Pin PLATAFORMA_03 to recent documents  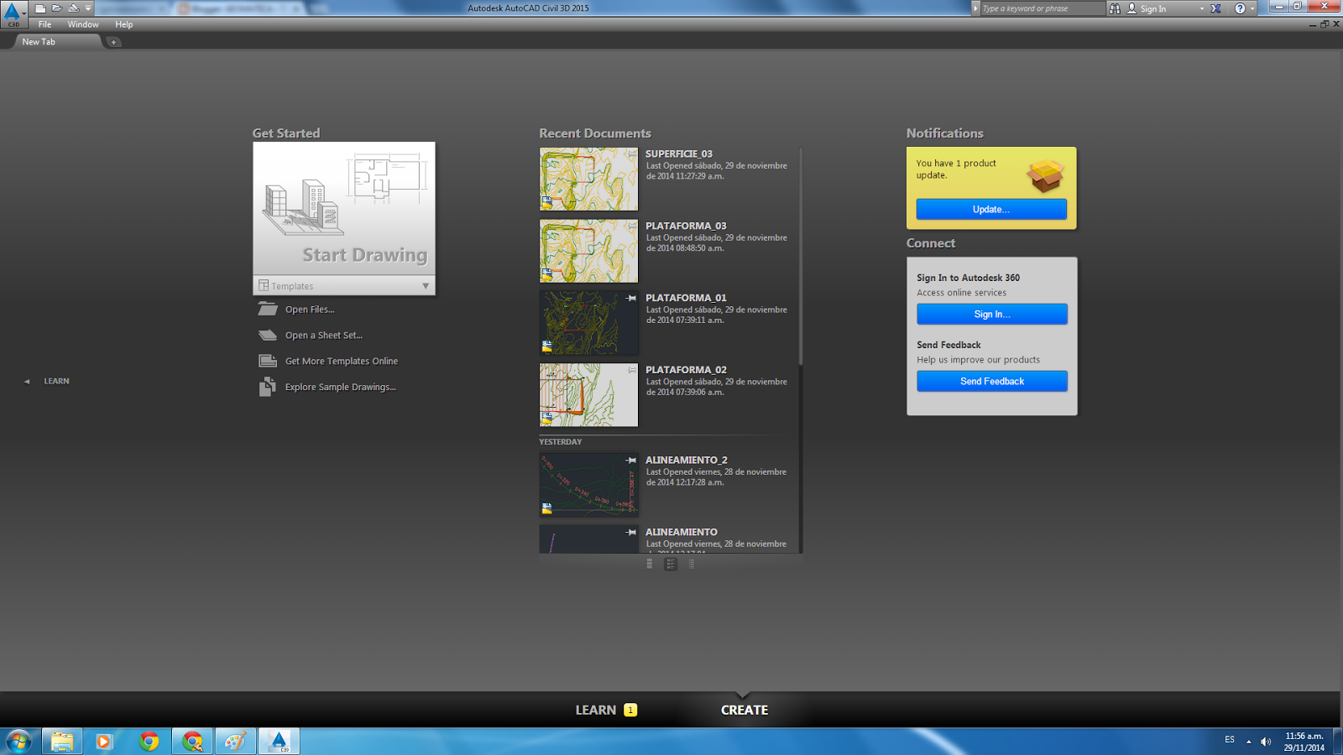[x=631, y=226]
